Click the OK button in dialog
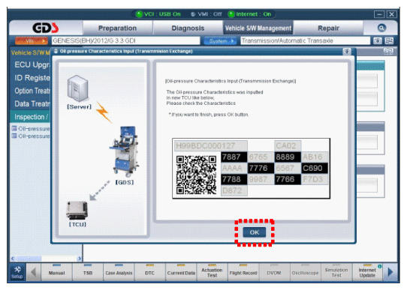This screenshot has height=290, width=407. click(254, 232)
